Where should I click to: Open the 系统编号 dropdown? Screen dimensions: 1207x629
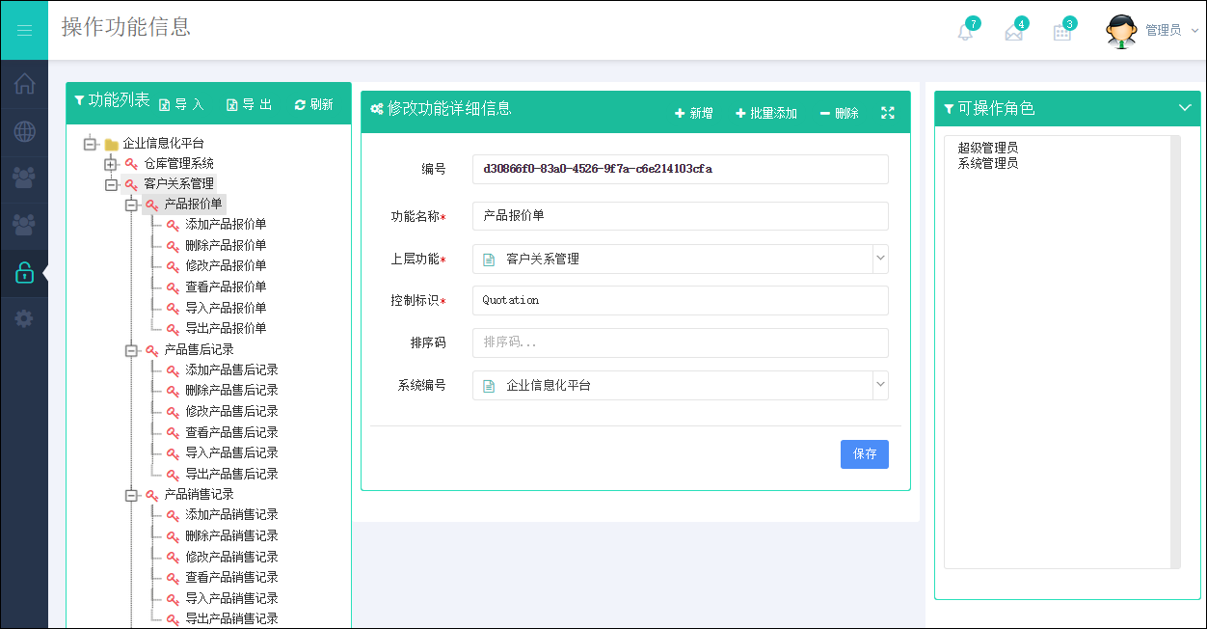point(879,385)
